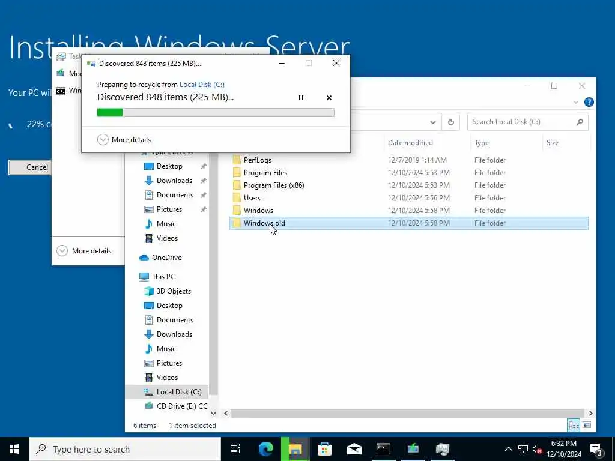Open the address bar history dropdown
Screen dimensions: 615x461
click(x=432, y=122)
